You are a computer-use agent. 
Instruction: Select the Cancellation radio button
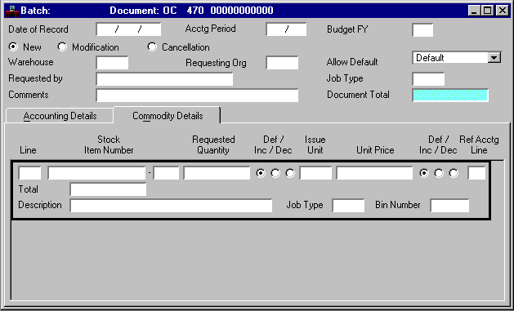coord(152,47)
